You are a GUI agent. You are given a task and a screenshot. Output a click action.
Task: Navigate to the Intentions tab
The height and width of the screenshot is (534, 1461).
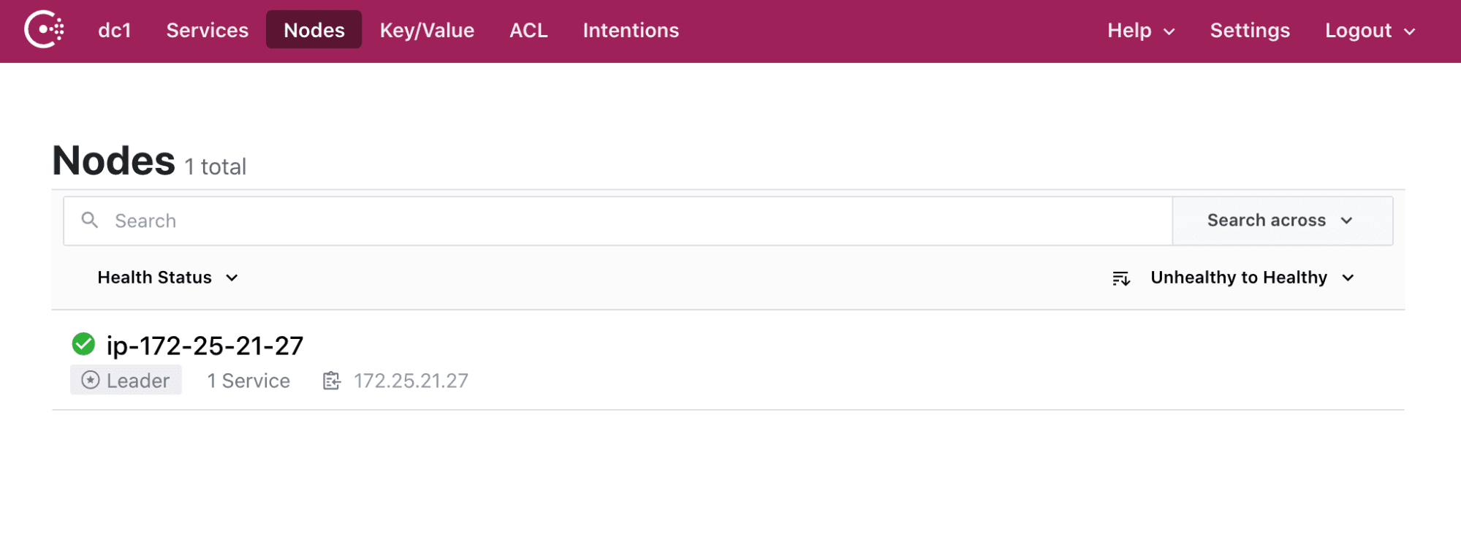click(631, 30)
